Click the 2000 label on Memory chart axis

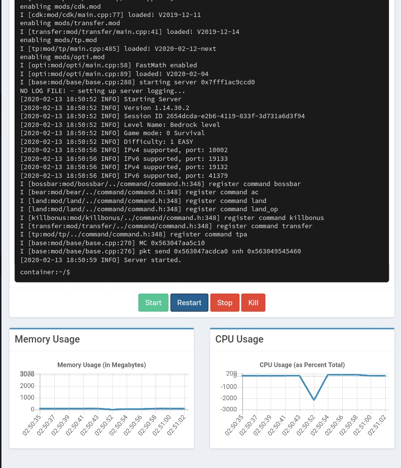[x=27, y=386]
